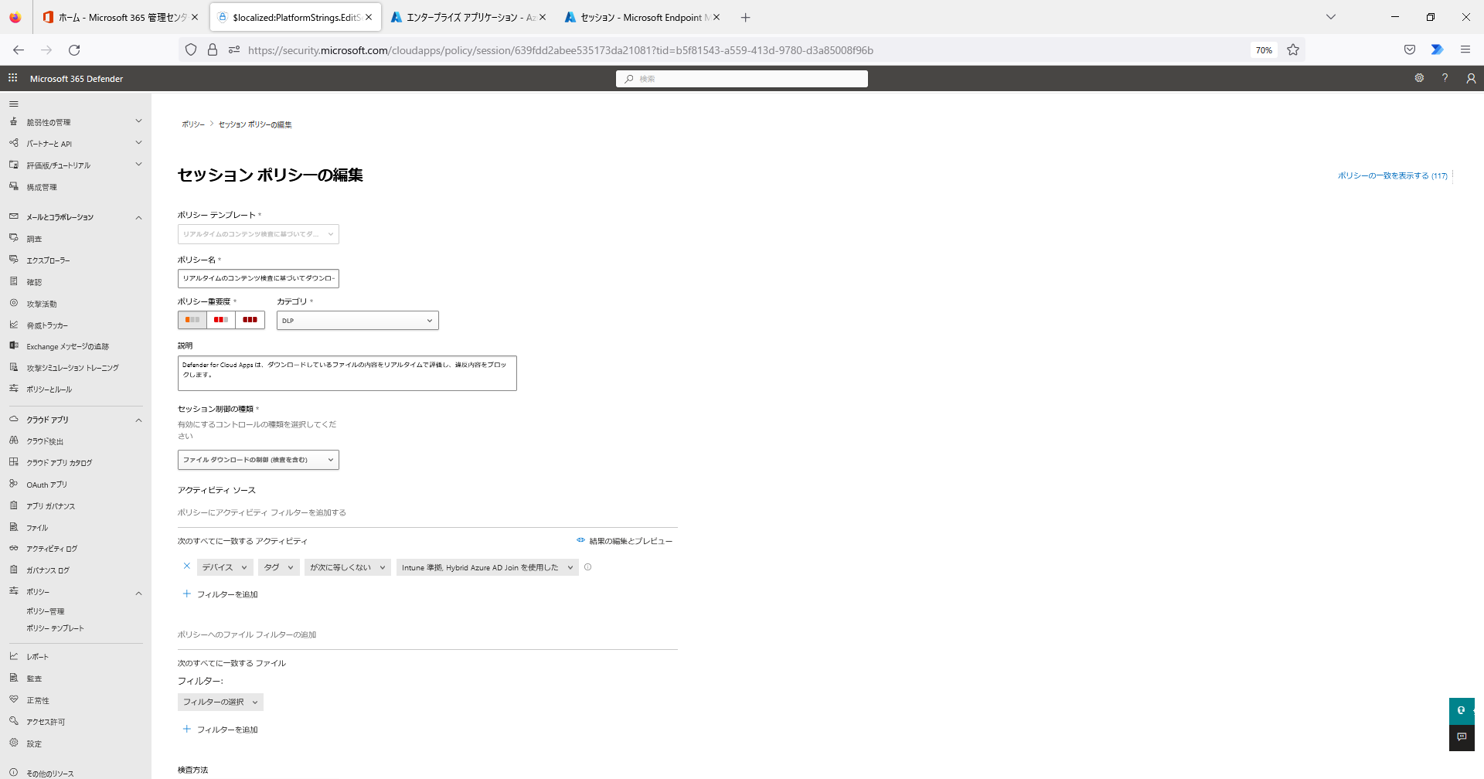This screenshot has height=779, width=1484.
Task: Select medium policy severity
Action: coord(221,320)
